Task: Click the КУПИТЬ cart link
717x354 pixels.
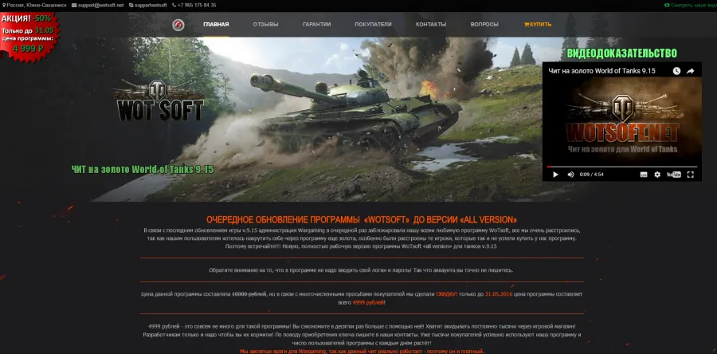Action: 538,25
